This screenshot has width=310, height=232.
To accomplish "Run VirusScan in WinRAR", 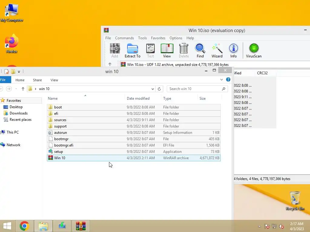I will (254, 51).
